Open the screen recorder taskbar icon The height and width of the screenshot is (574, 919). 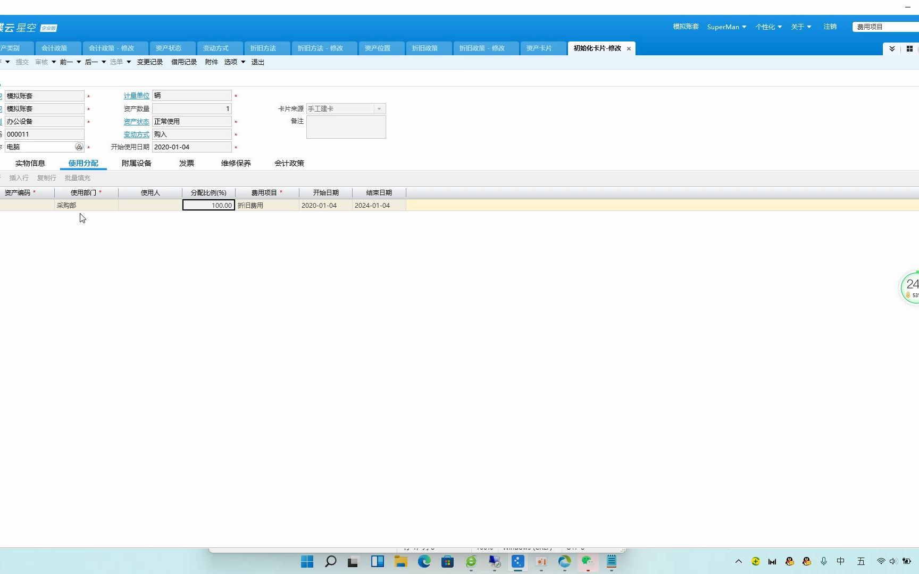(541, 561)
